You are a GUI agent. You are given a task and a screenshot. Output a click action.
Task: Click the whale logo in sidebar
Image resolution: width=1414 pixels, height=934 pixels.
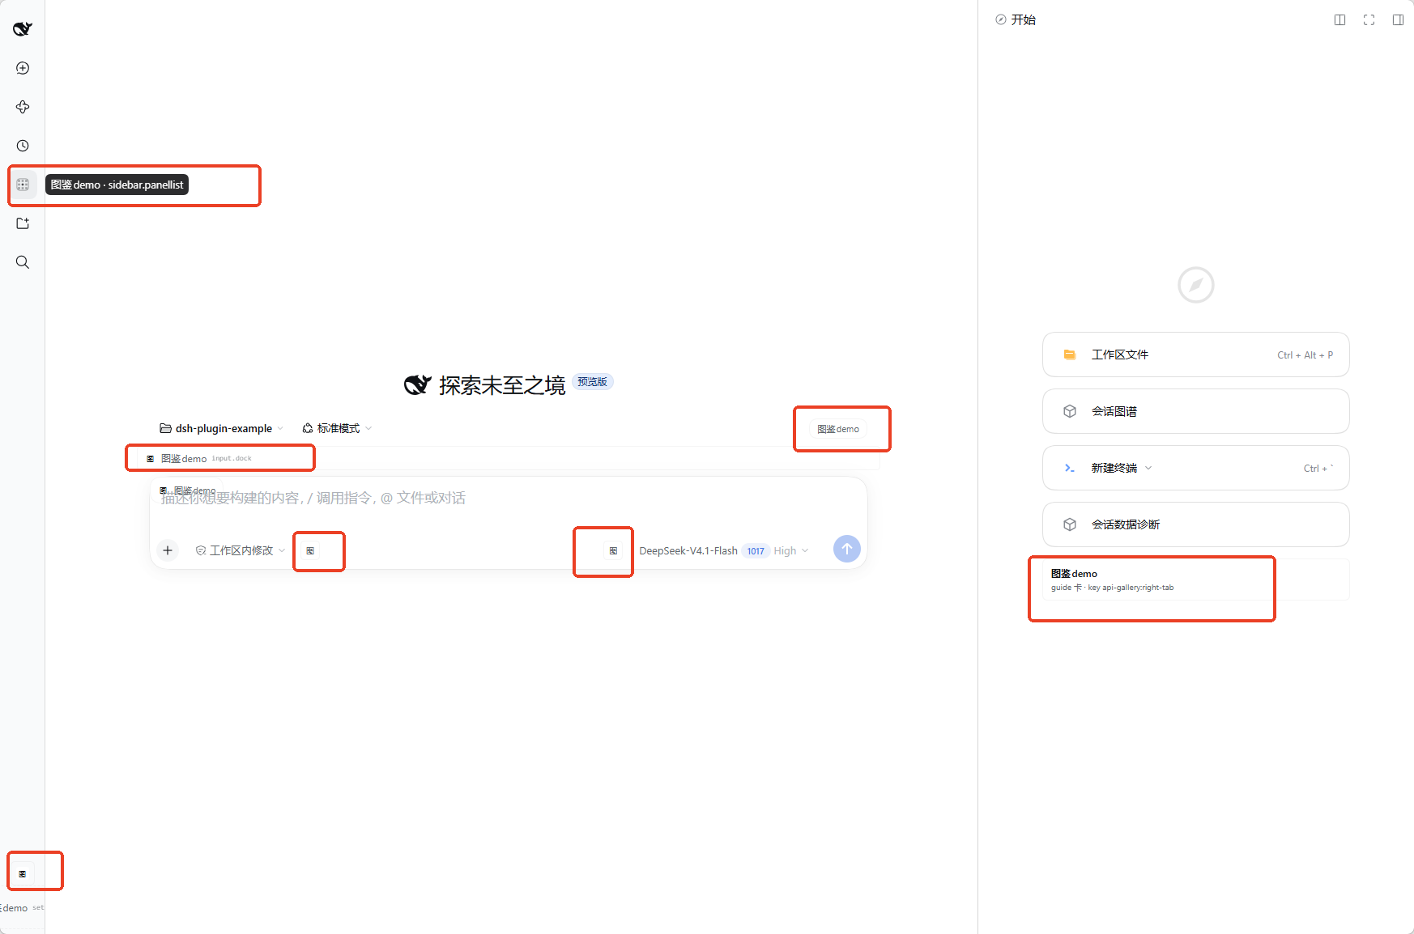23,29
